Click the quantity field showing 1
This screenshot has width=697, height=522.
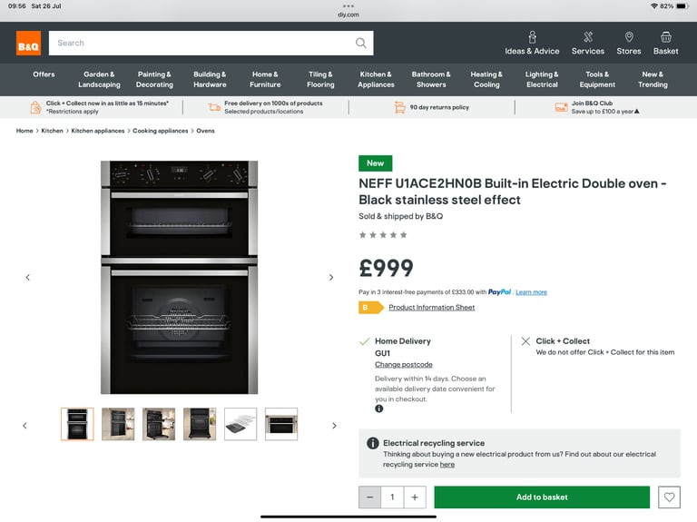coord(392,497)
